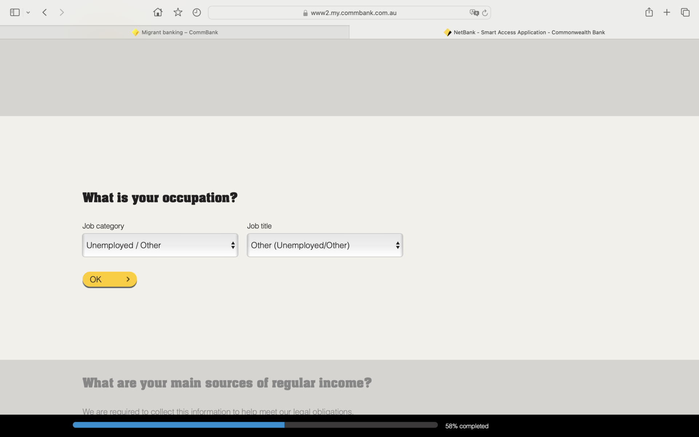Go back to previous page
This screenshot has width=699, height=437.
(45, 12)
